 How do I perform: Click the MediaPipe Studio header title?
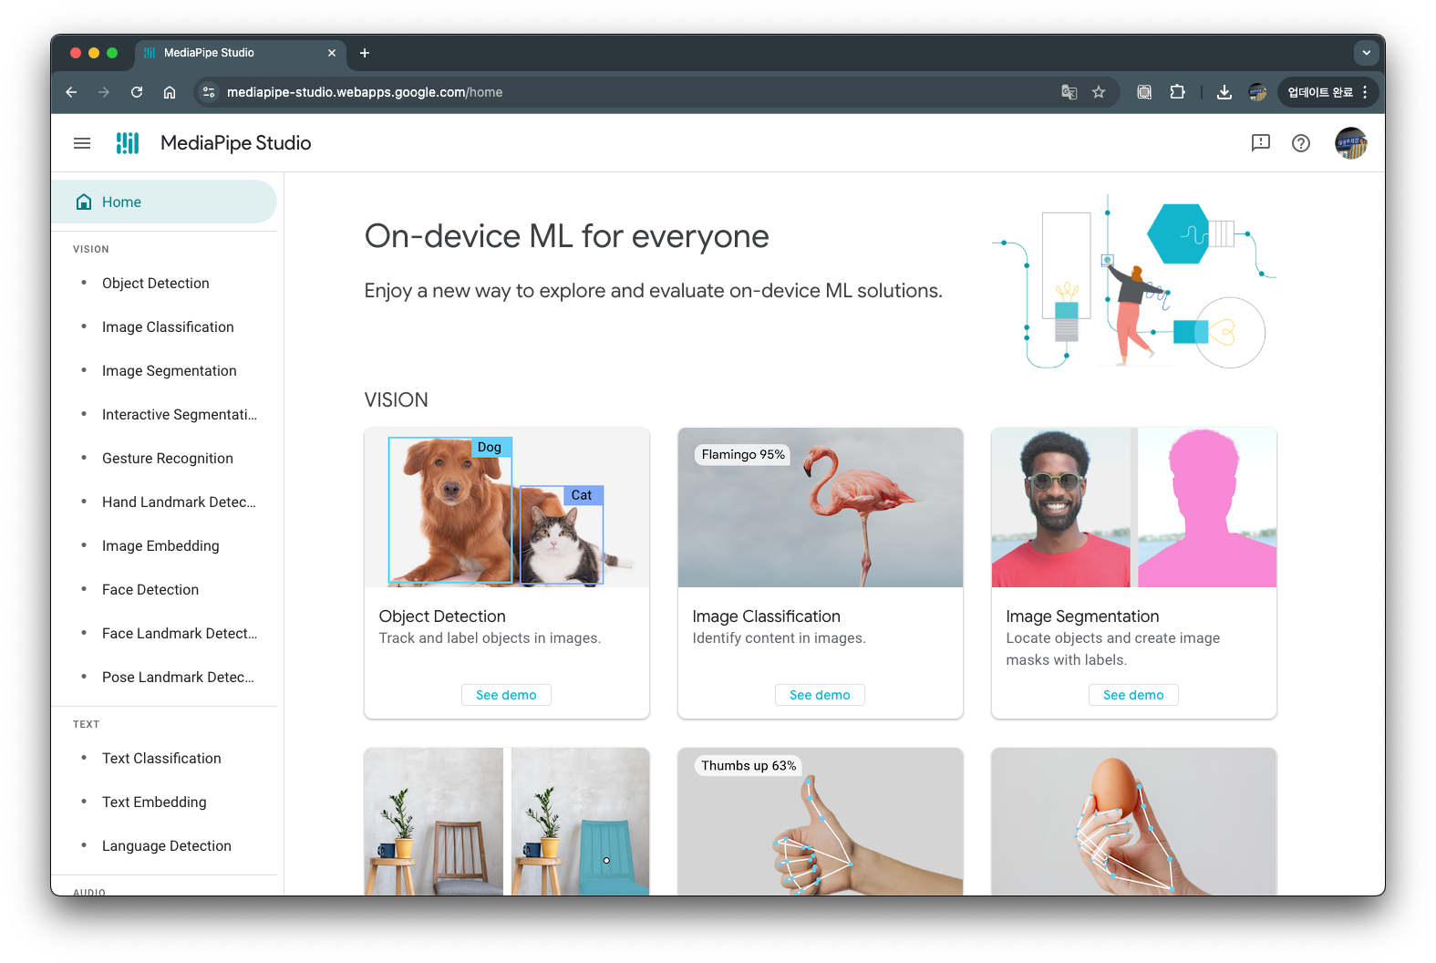[x=236, y=143]
